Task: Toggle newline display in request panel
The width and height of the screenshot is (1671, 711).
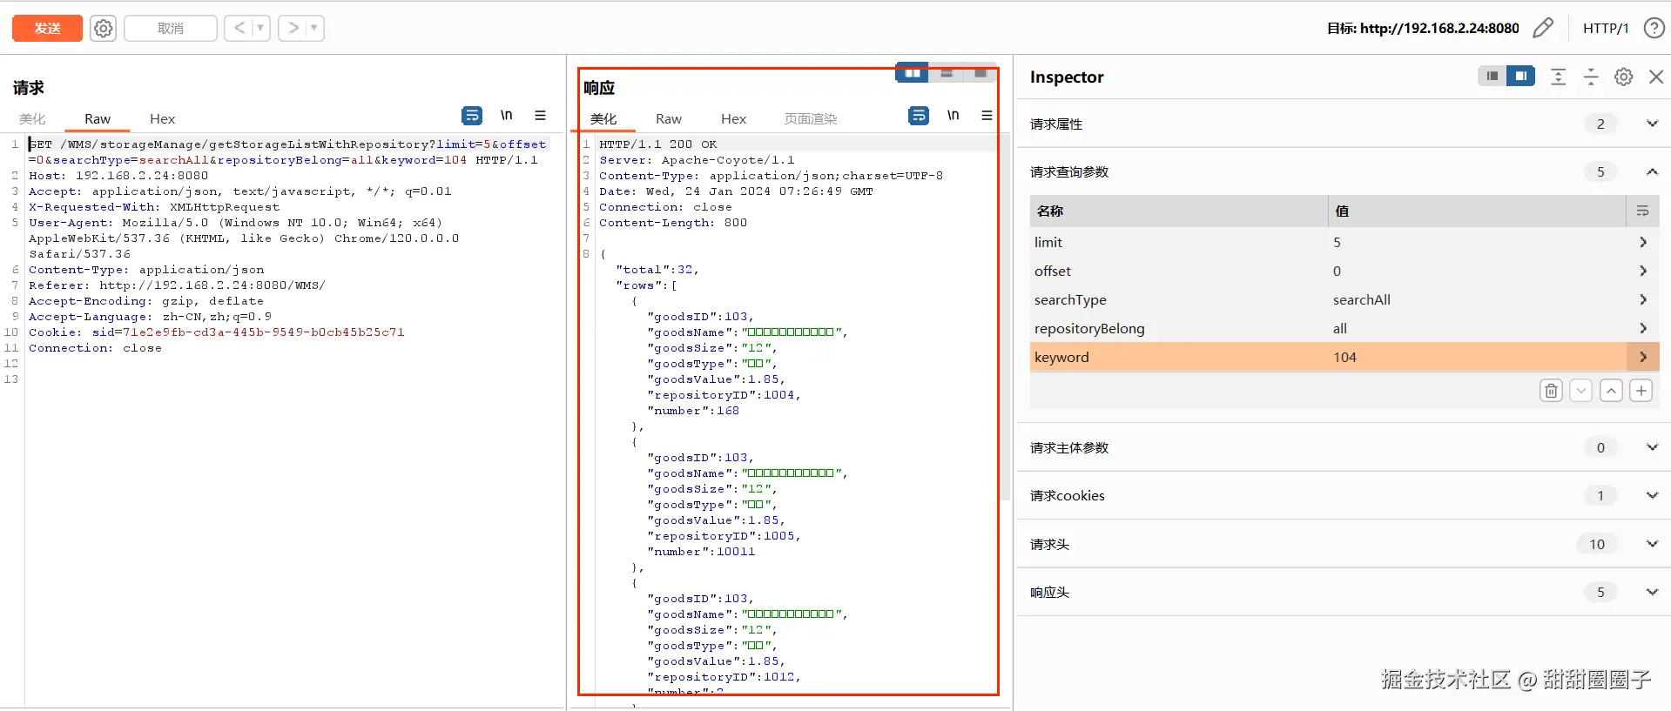Action: pyautogui.click(x=506, y=115)
